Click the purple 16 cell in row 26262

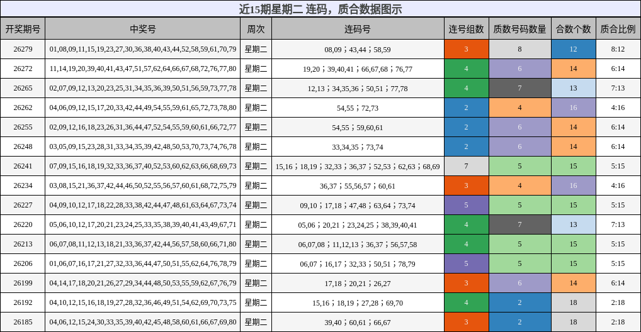[574, 108]
